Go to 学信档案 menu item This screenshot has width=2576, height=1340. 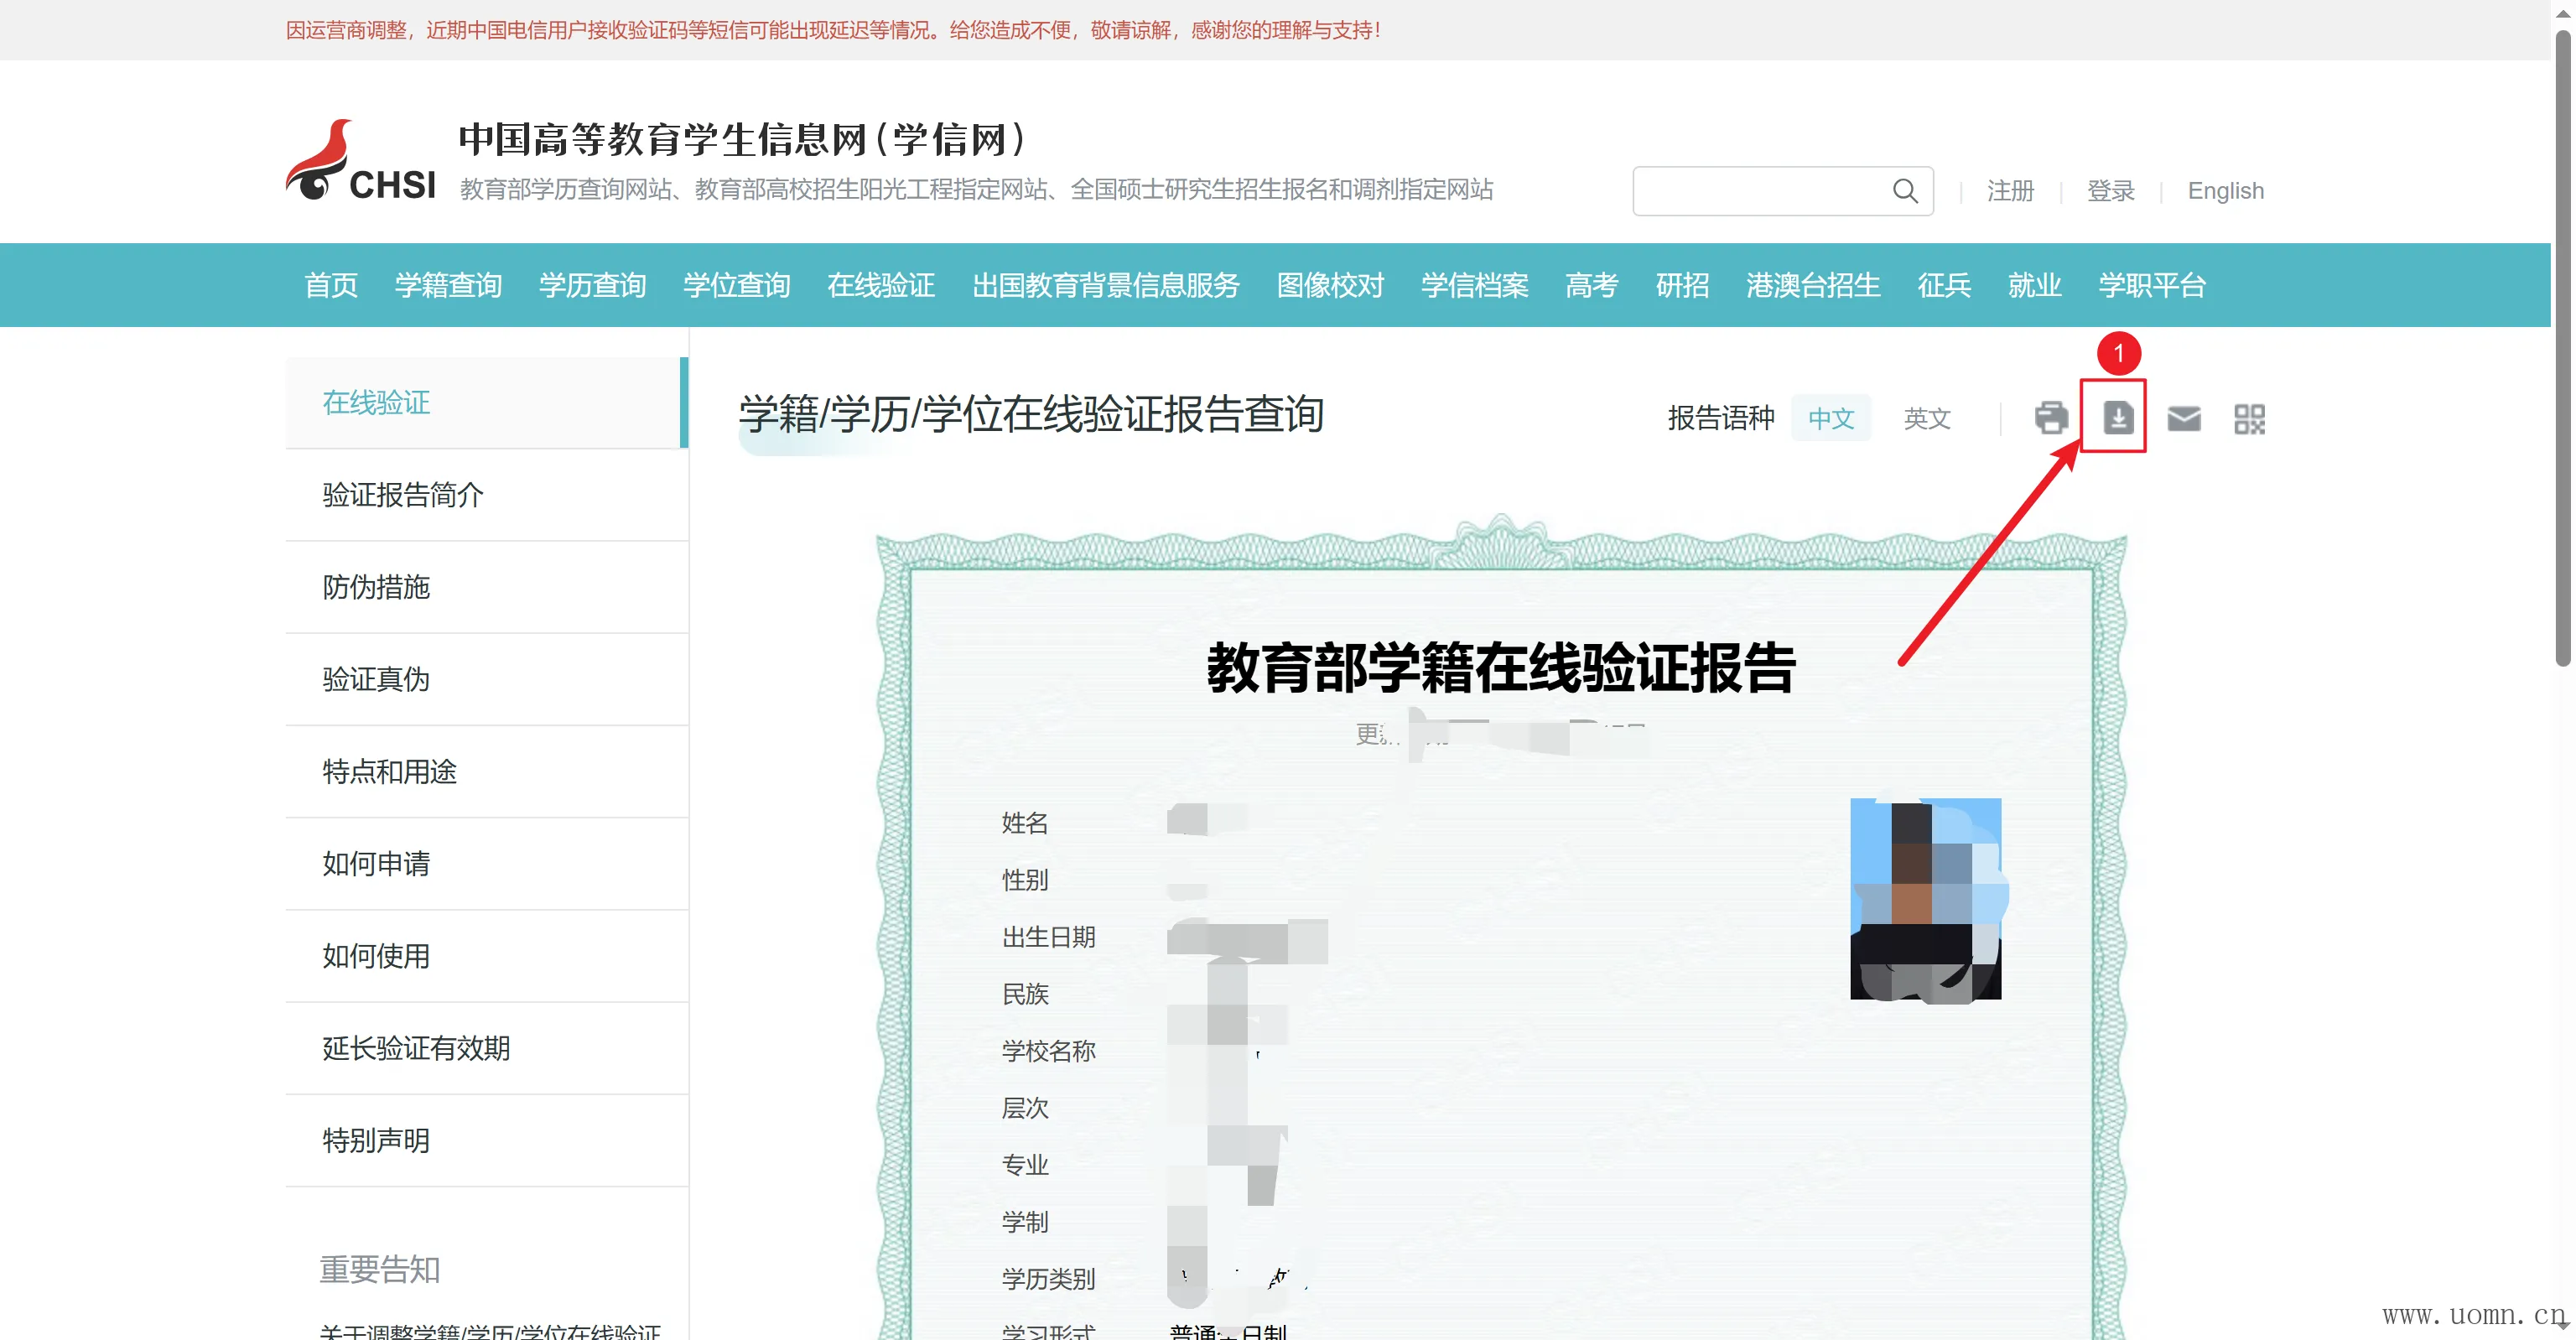click(x=1474, y=285)
